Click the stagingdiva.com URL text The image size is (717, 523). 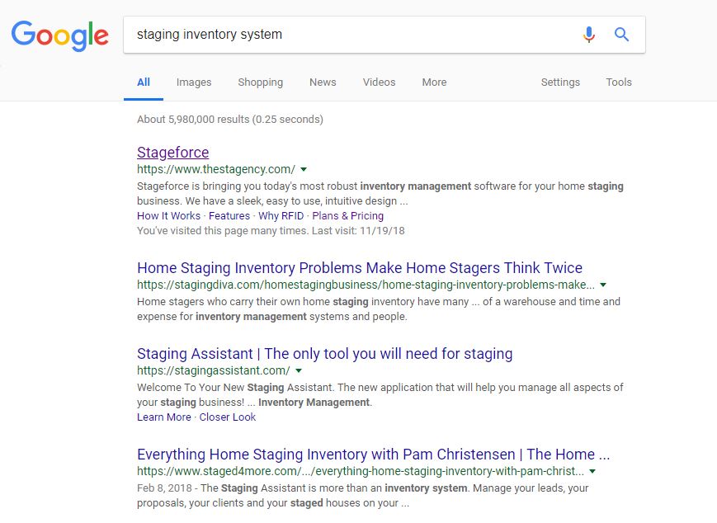pyautogui.click(x=366, y=285)
